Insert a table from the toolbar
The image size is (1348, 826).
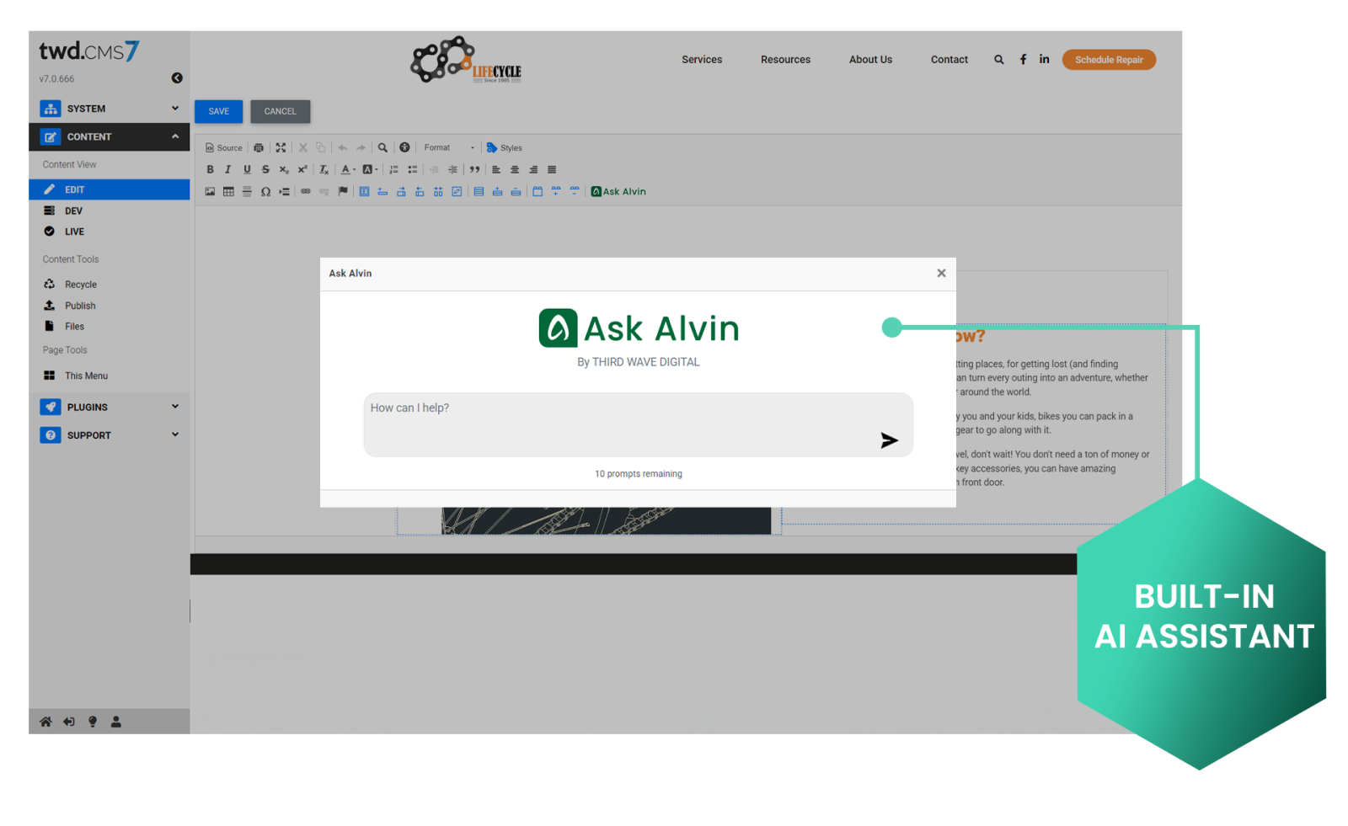coord(228,192)
